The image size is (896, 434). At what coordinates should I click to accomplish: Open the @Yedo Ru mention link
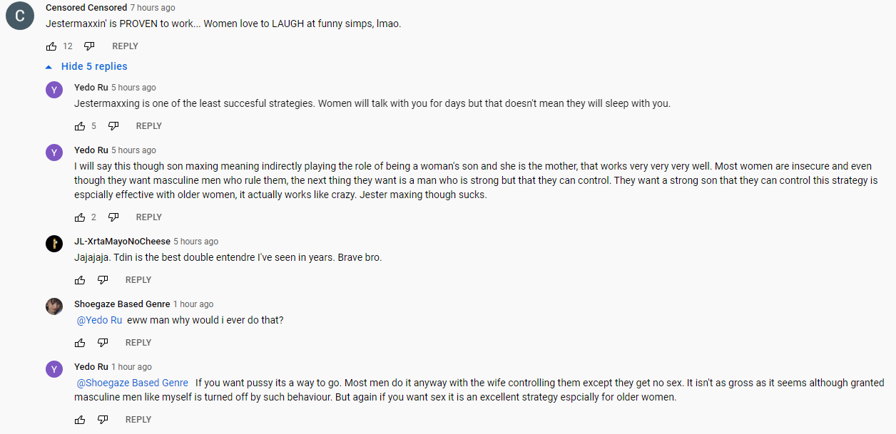[99, 320]
